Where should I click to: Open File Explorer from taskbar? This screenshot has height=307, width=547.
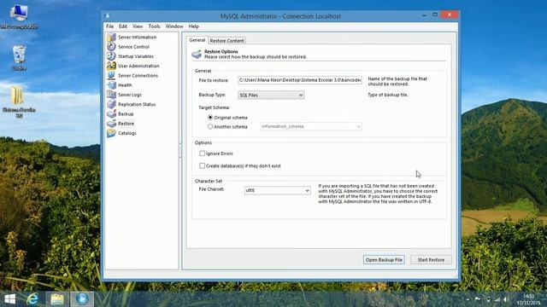click(57, 299)
